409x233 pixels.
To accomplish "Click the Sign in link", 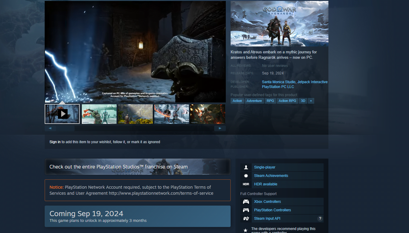I will 55,142.
